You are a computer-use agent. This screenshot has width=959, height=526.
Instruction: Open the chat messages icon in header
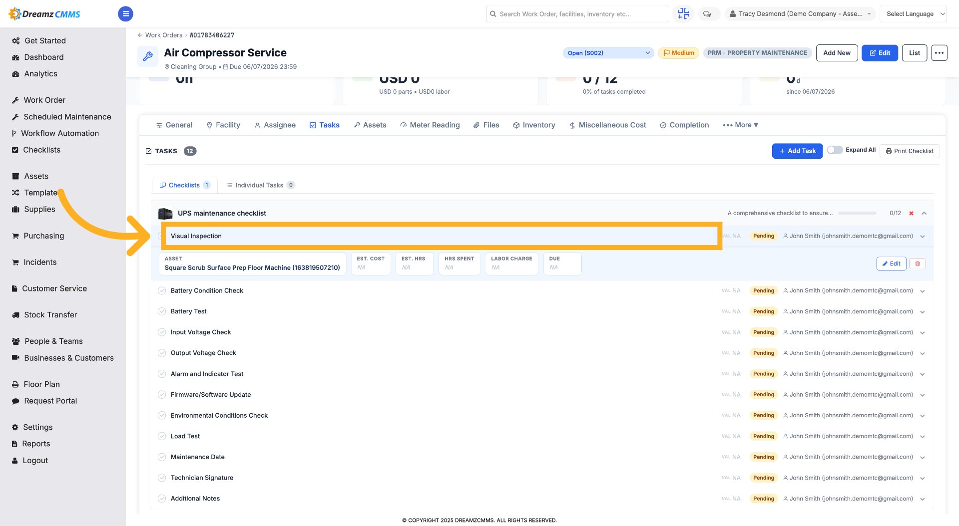click(x=707, y=14)
